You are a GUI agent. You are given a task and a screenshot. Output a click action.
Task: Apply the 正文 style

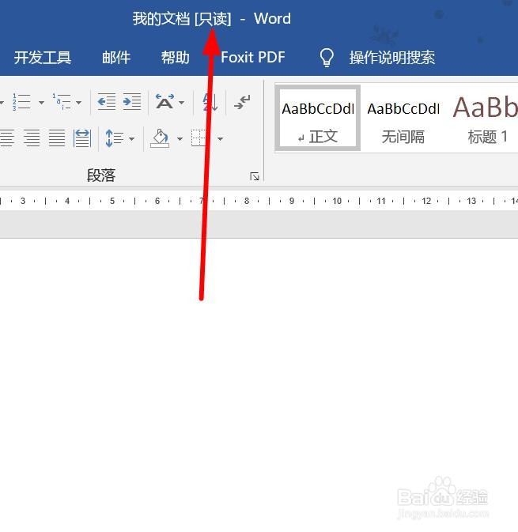click(x=318, y=118)
